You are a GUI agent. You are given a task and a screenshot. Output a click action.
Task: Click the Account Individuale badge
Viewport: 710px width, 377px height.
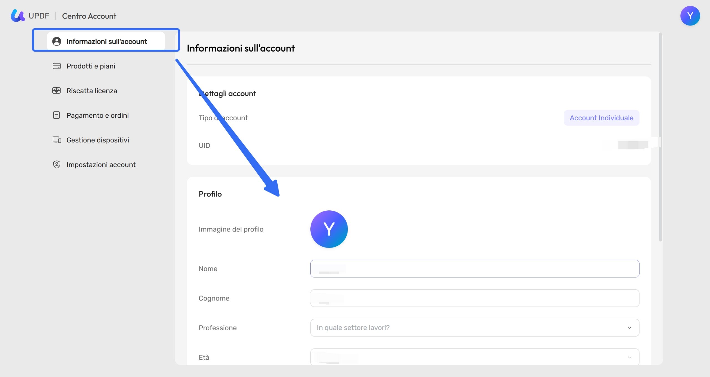[x=602, y=118]
